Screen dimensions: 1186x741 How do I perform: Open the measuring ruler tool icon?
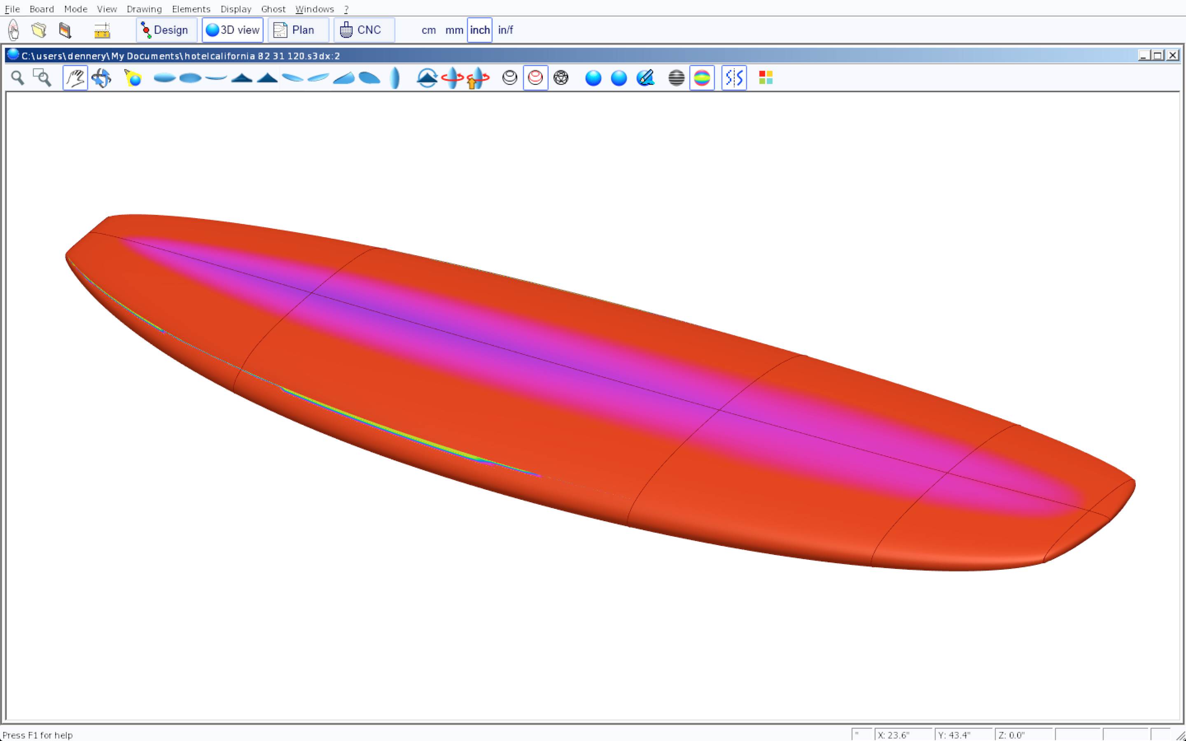point(102,30)
